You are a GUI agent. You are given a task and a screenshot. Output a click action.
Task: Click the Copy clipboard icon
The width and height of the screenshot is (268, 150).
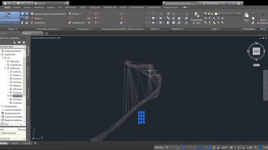[253, 18]
